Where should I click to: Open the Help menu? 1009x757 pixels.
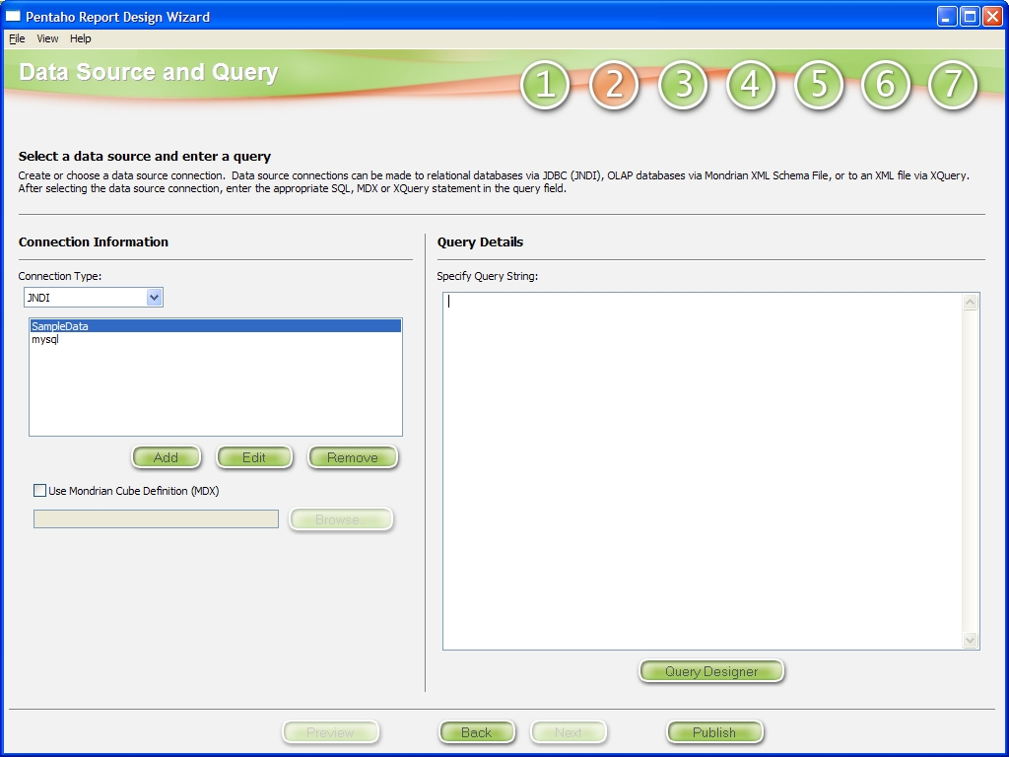pyautogui.click(x=81, y=38)
